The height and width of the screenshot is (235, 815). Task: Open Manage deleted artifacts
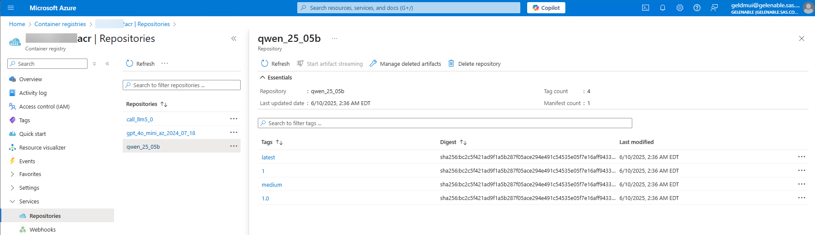coord(405,64)
